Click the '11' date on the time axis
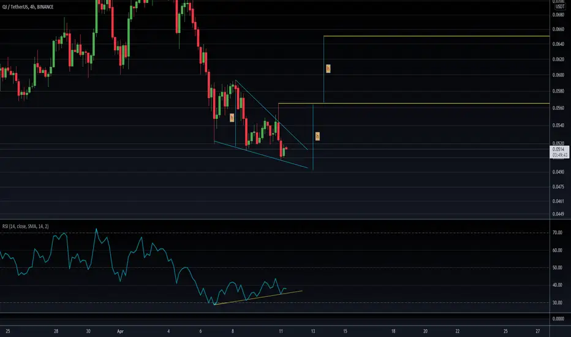This screenshot has width=571, height=337. (x=281, y=331)
